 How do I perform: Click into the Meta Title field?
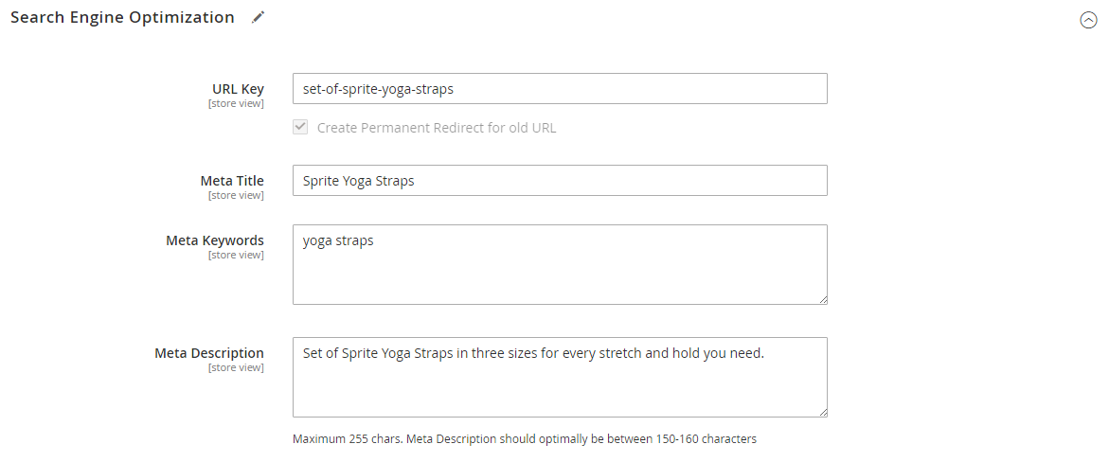pos(560,181)
